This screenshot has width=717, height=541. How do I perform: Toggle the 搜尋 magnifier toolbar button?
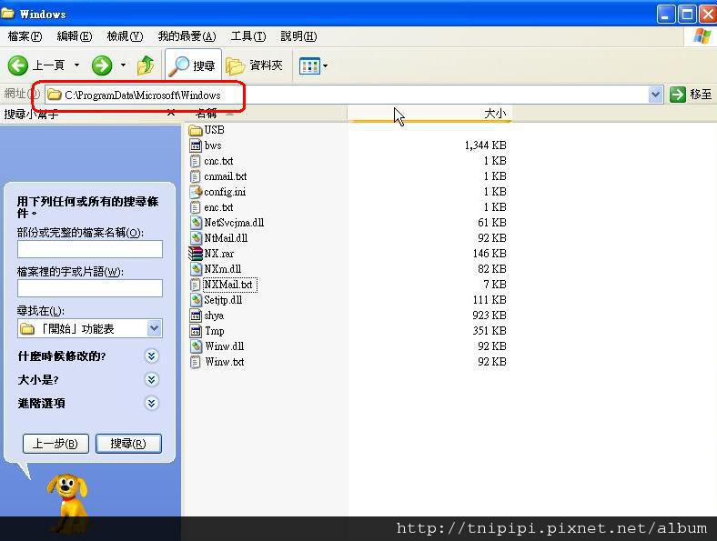pos(193,65)
